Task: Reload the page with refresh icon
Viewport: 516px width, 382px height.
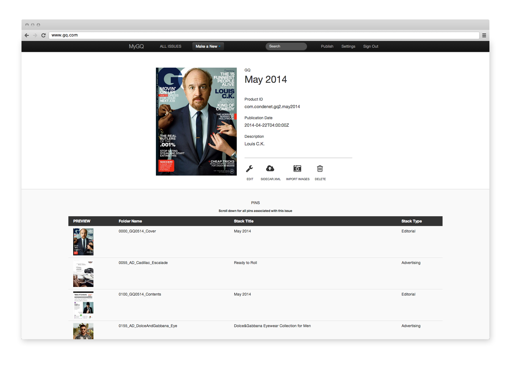Action: coord(43,35)
